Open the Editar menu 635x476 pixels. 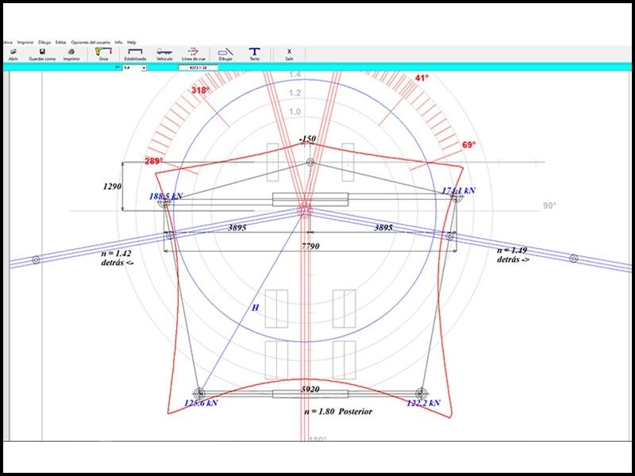pos(61,42)
